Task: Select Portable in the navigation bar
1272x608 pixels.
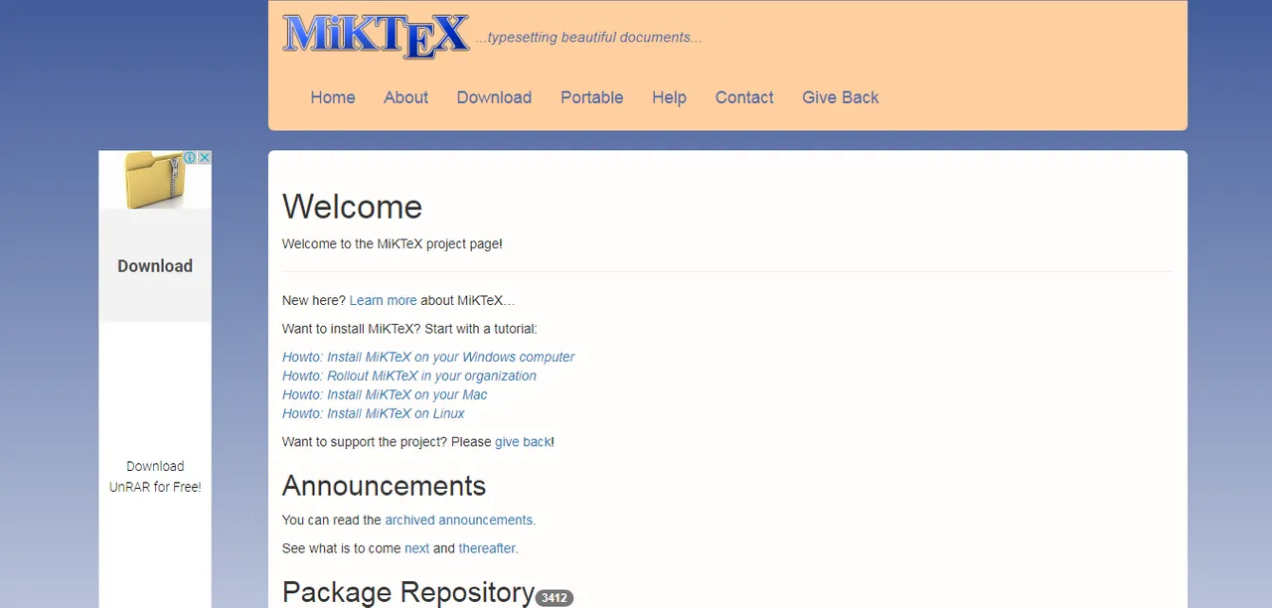Action: (591, 97)
